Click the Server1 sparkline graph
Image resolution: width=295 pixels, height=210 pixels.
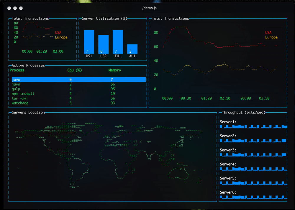pos(253,126)
